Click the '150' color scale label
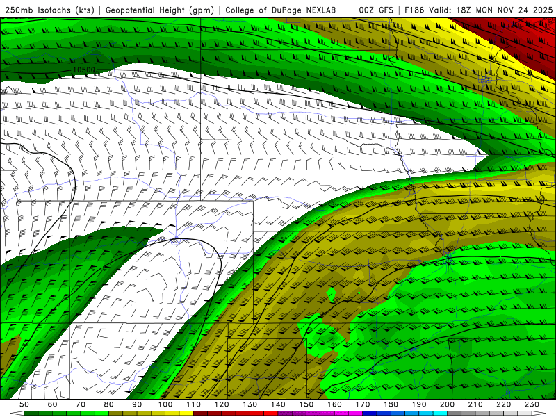556x417 pixels. click(x=306, y=404)
